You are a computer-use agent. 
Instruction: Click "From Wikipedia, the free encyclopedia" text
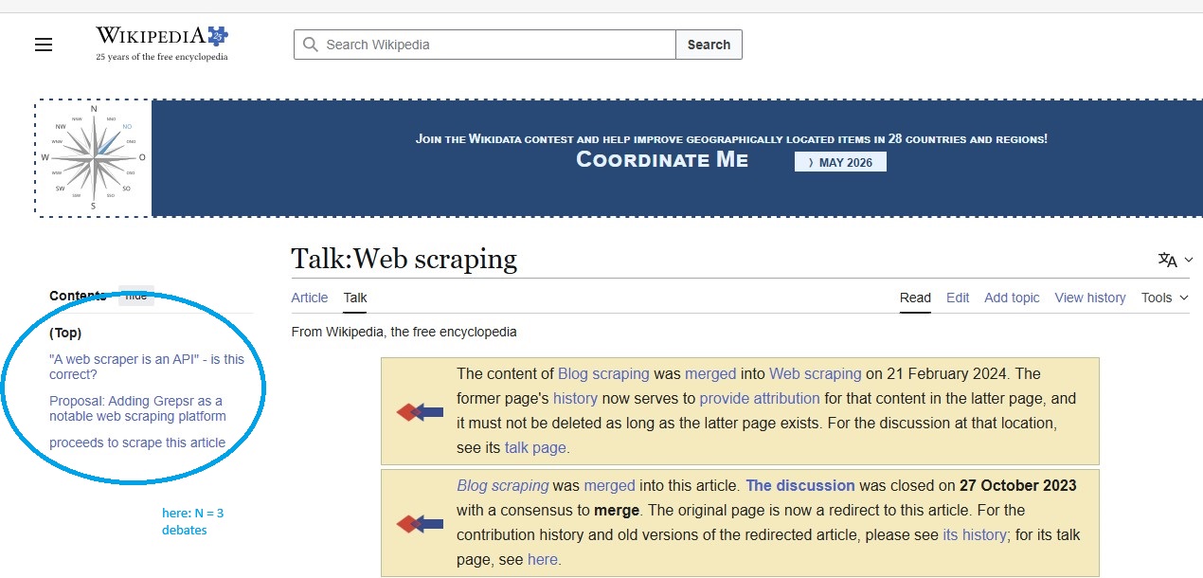pos(404,332)
